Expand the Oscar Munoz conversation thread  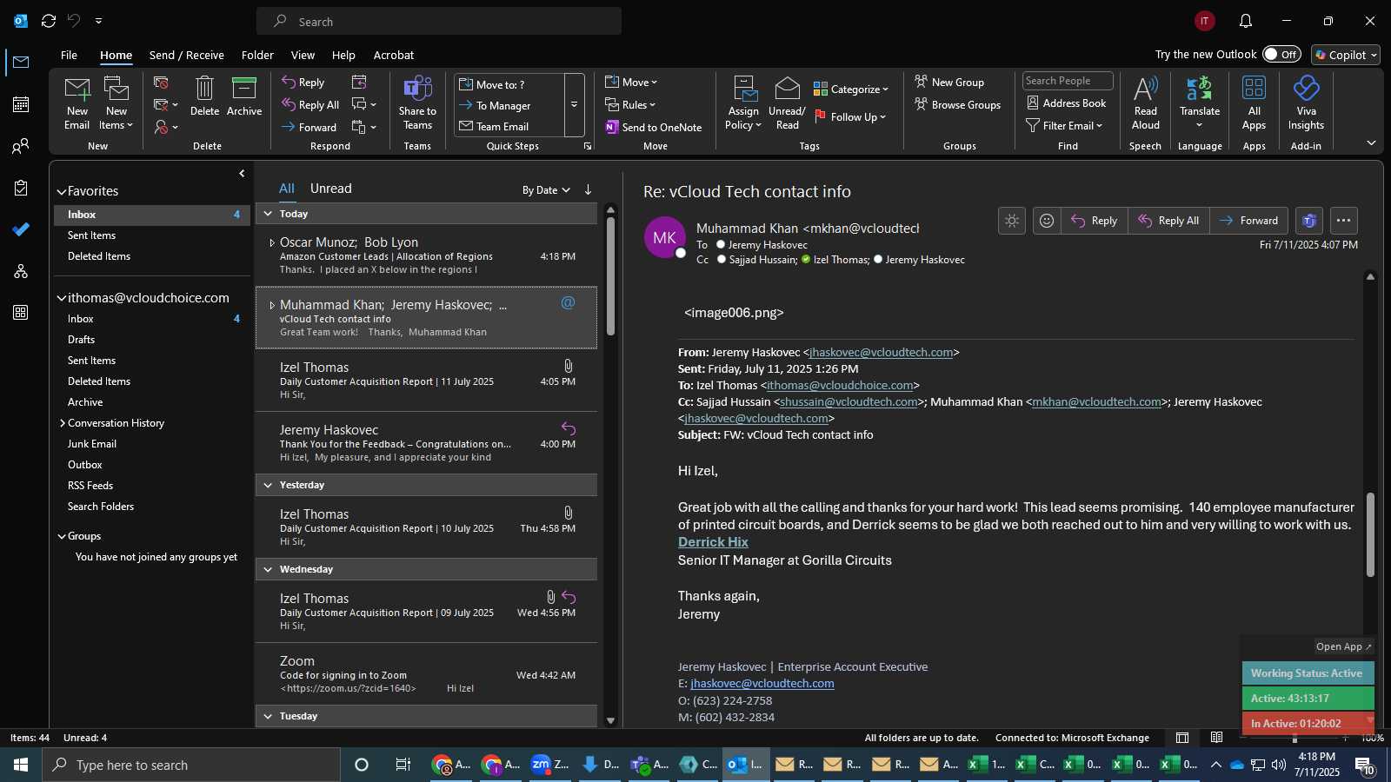pyautogui.click(x=272, y=242)
